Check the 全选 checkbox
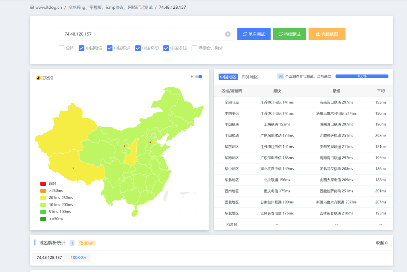This screenshot has width=407, height=272. [x=62, y=48]
